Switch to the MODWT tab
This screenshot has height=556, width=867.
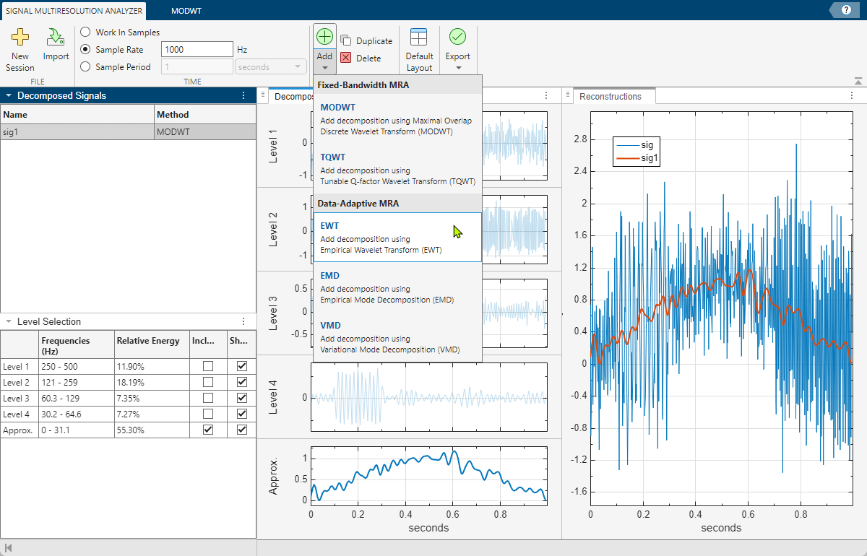pyautogui.click(x=185, y=10)
